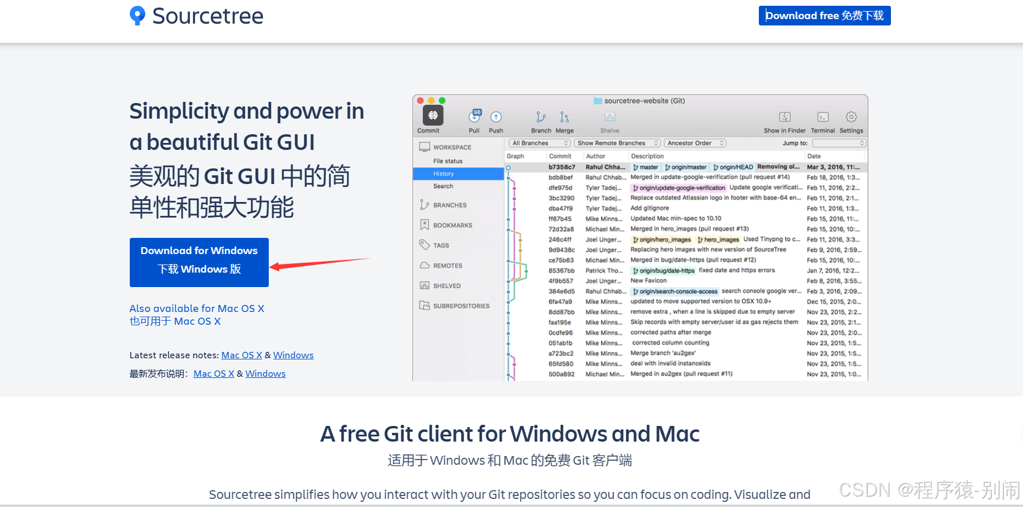
Task: Select commit row 246c4ff
Action: point(686,240)
